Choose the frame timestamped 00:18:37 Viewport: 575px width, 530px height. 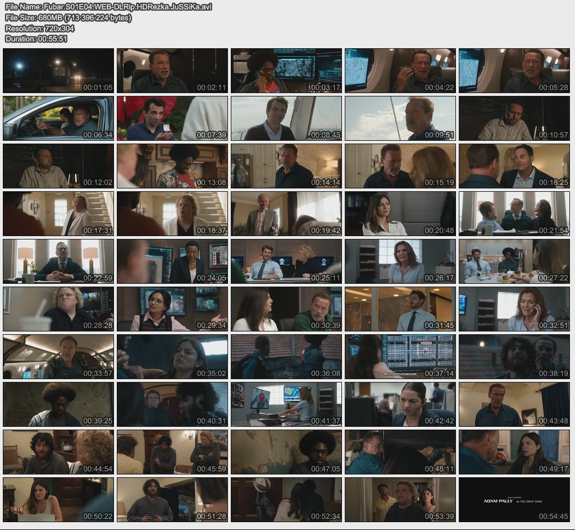(172, 214)
